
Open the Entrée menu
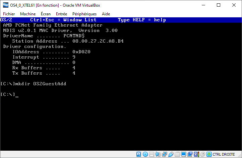[61, 14]
